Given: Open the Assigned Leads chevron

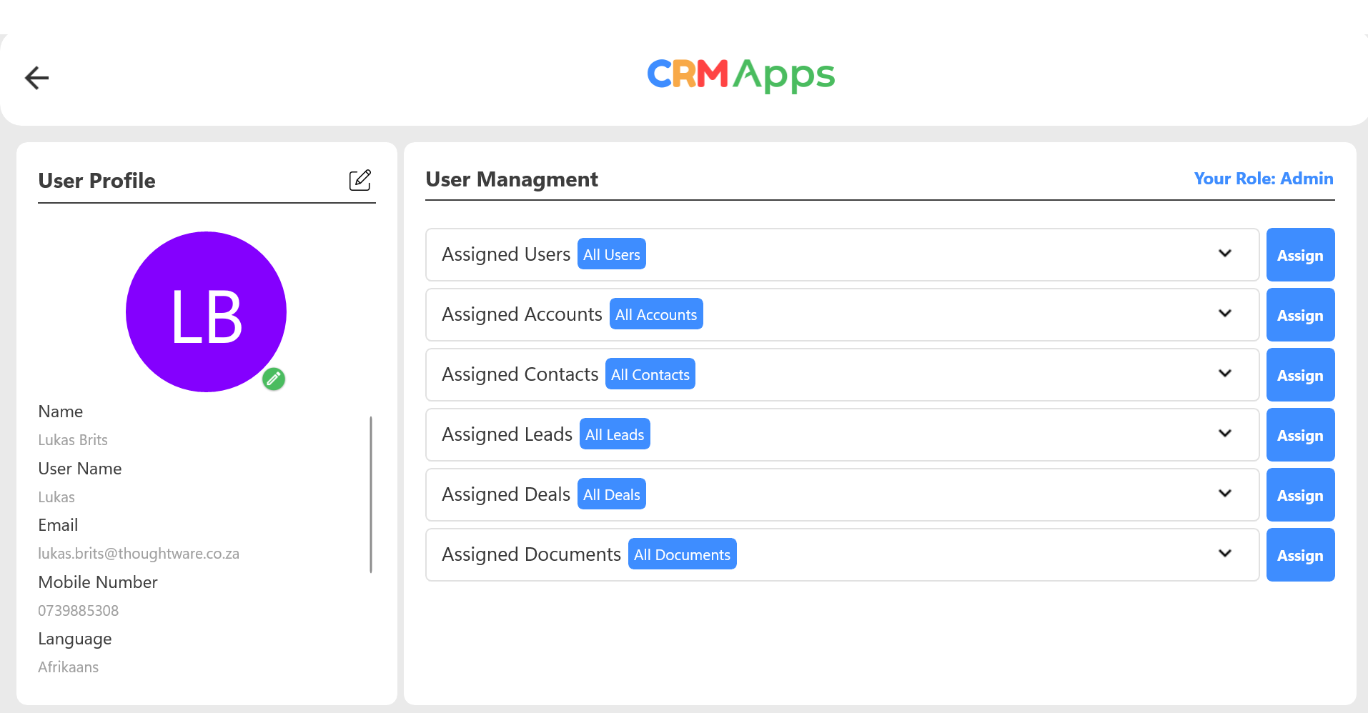Looking at the screenshot, I should click(x=1224, y=434).
